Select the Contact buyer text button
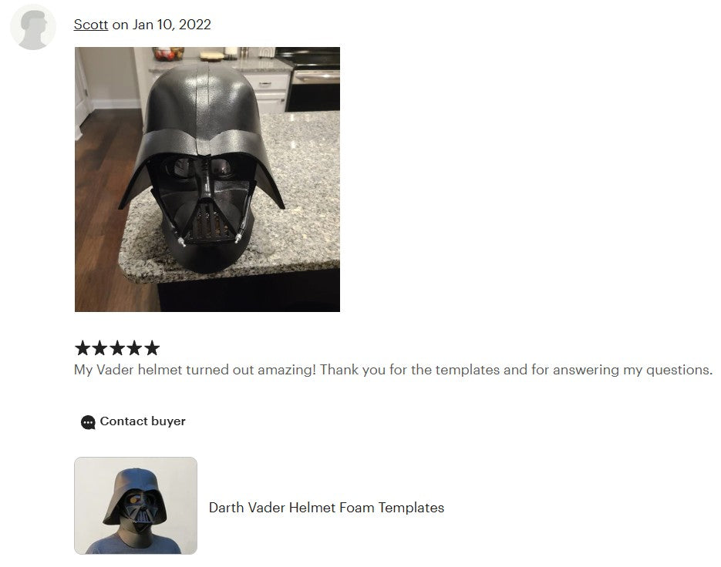 [x=143, y=421]
